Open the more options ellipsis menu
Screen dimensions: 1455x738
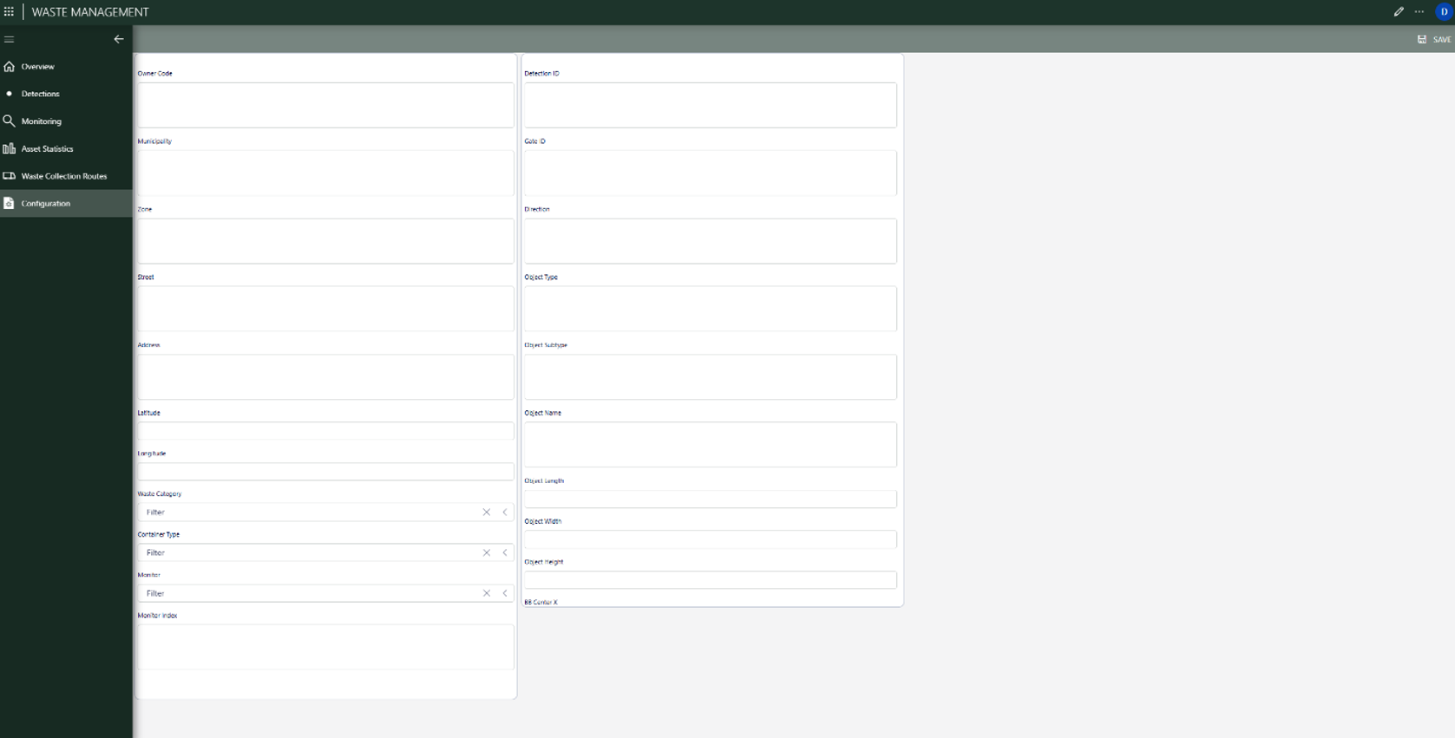(1419, 12)
